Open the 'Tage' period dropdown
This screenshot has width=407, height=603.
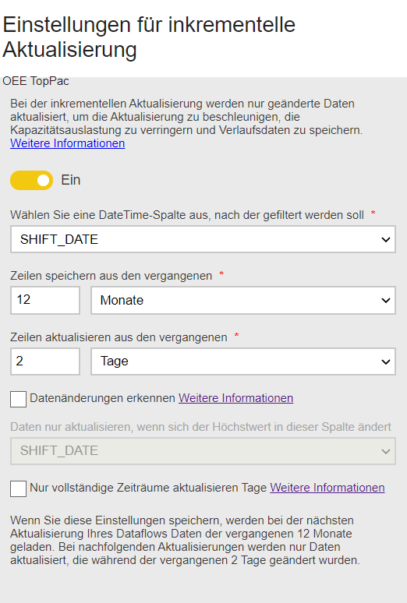click(243, 361)
